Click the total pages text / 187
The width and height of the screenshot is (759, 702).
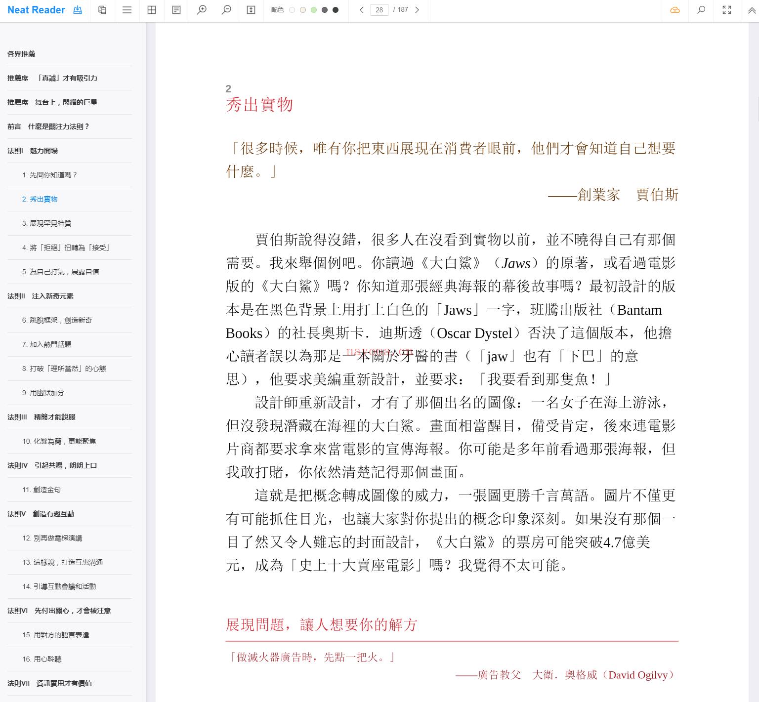tap(401, 10)
